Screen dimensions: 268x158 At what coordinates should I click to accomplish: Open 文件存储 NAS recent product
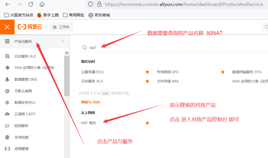click(x=168, y=81)
